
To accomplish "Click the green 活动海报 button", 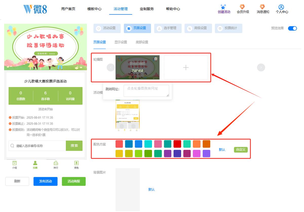I will (x=74, y=181).
